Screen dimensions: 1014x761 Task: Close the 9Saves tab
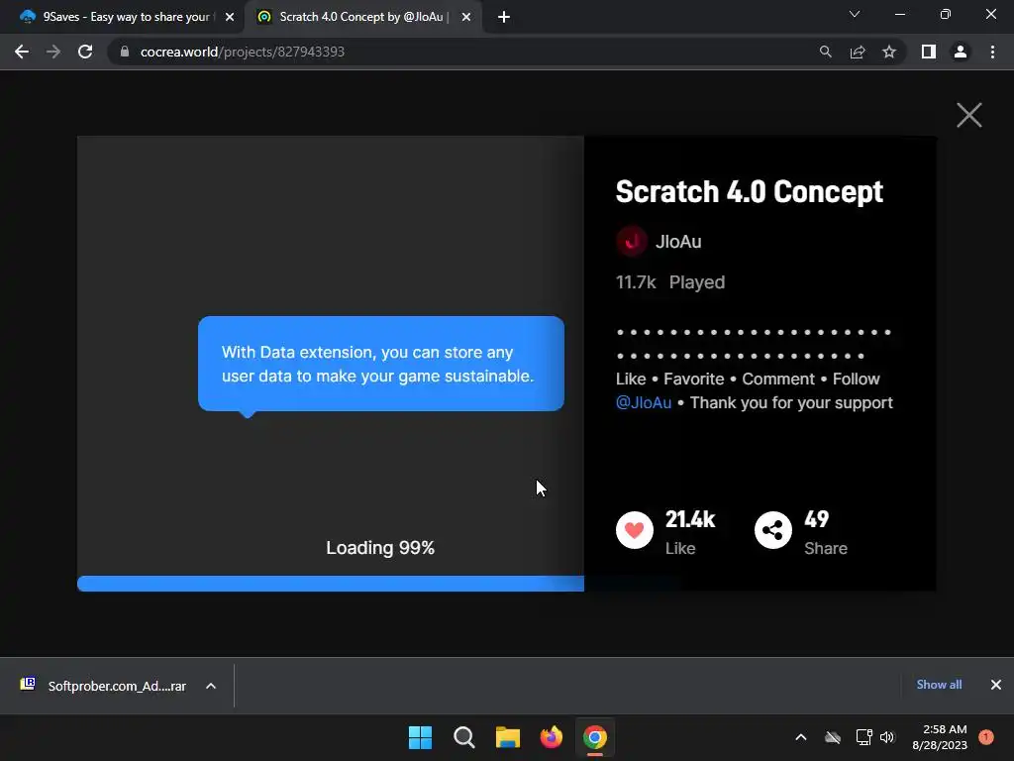[230, 17]
